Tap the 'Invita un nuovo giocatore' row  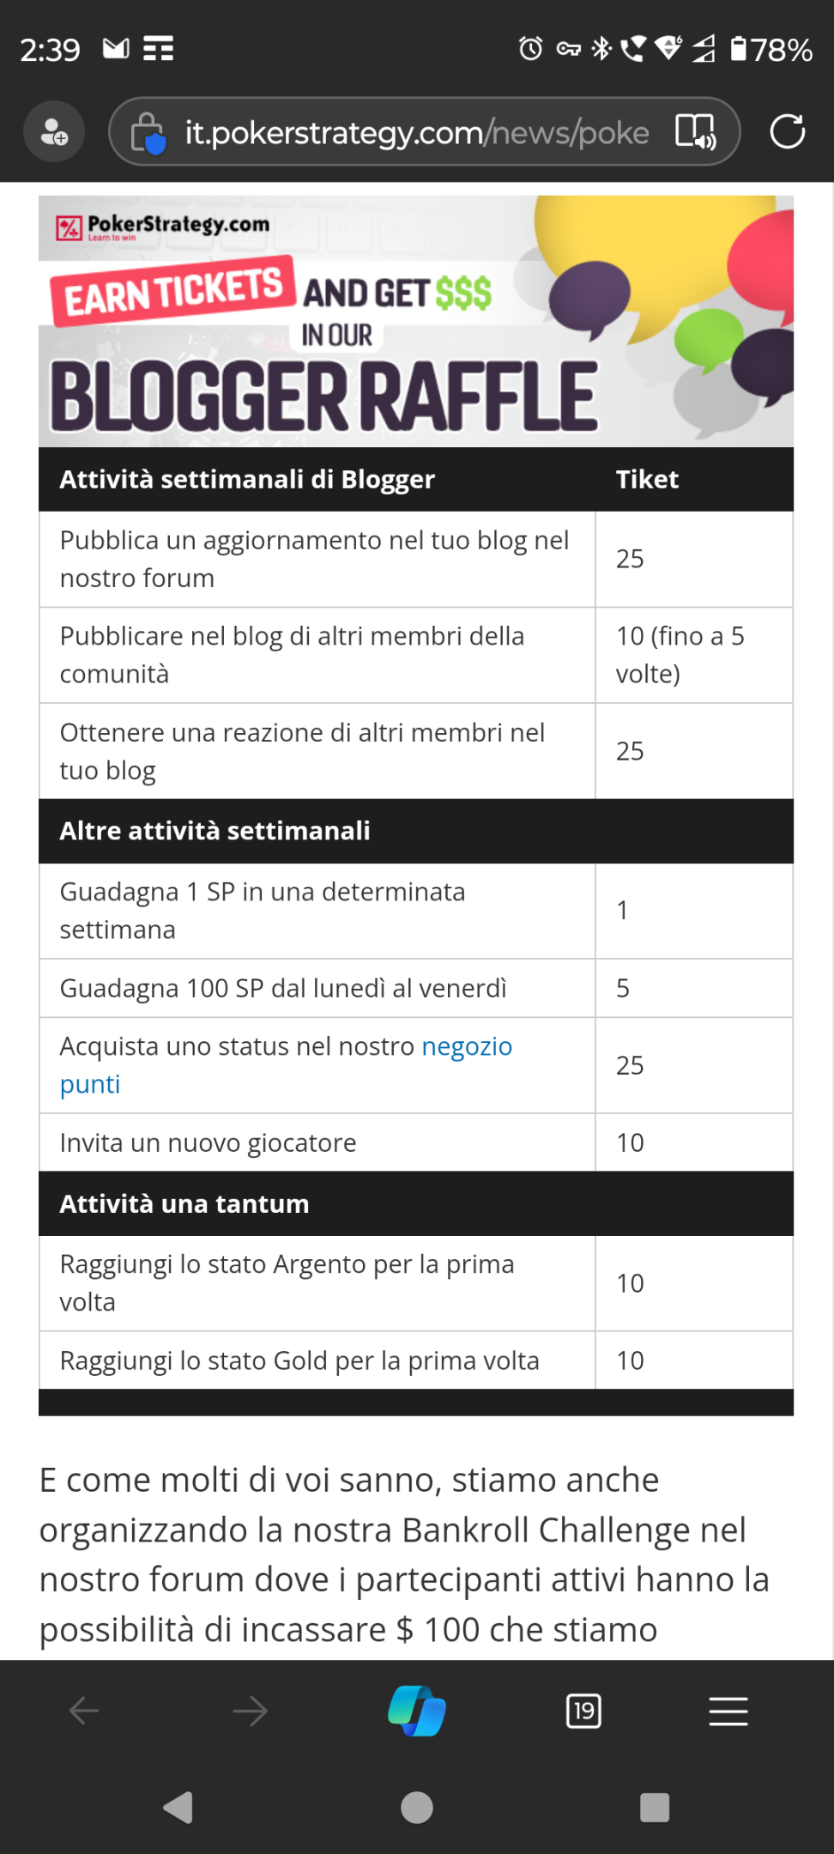point(416,1142)
